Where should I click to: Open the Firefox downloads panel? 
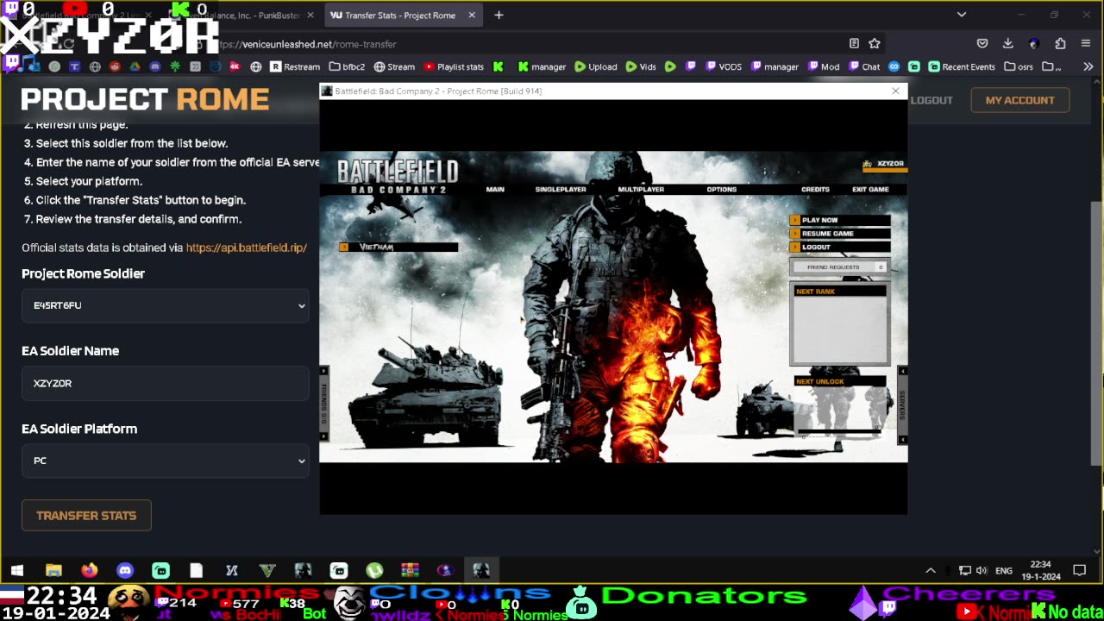click(x=1007, y=43)
